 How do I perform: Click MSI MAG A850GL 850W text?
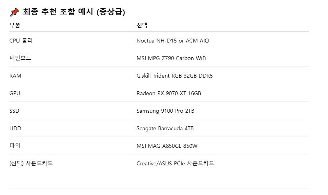tap(167, 146)
